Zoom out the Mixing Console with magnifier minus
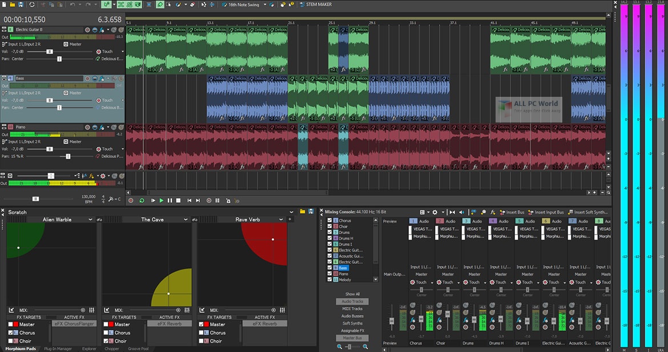The width and height of the screenshot is (668, 352). [x=340, y=347]
